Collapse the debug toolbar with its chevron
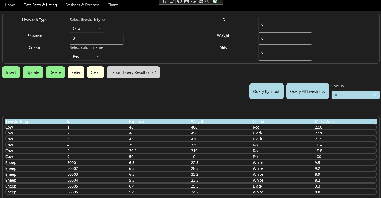381x198 pixels. click(220, 2)
